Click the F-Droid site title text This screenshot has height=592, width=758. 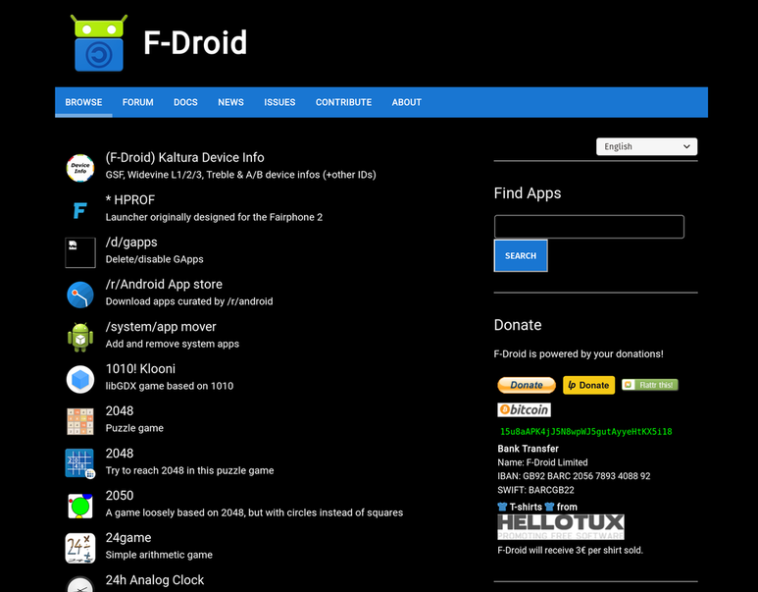(195, 42)
